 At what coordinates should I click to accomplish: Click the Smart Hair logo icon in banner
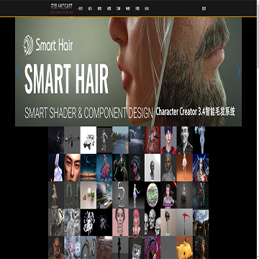[x=28, y=45]
